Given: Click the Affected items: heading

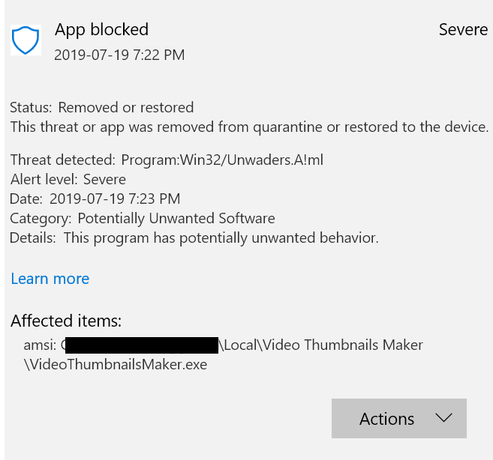Looking at the screenshot, I should click(x=66, y=321).
